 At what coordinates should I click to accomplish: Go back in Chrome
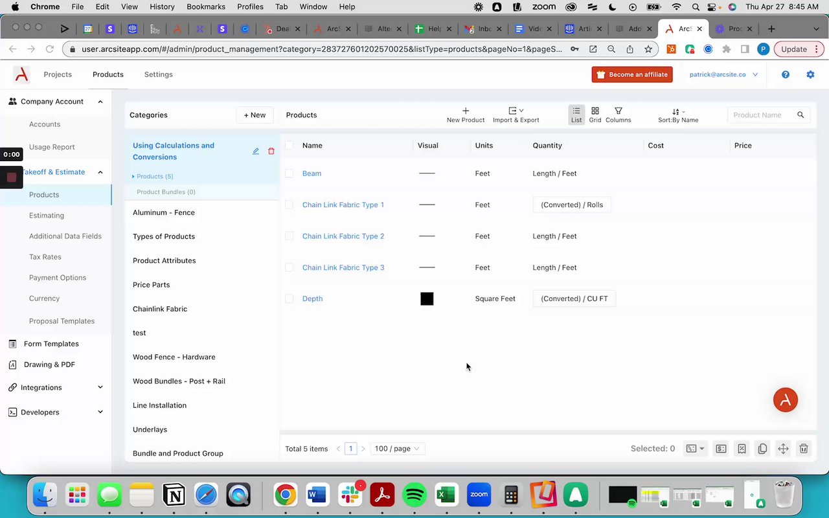[x=12, y=49]
